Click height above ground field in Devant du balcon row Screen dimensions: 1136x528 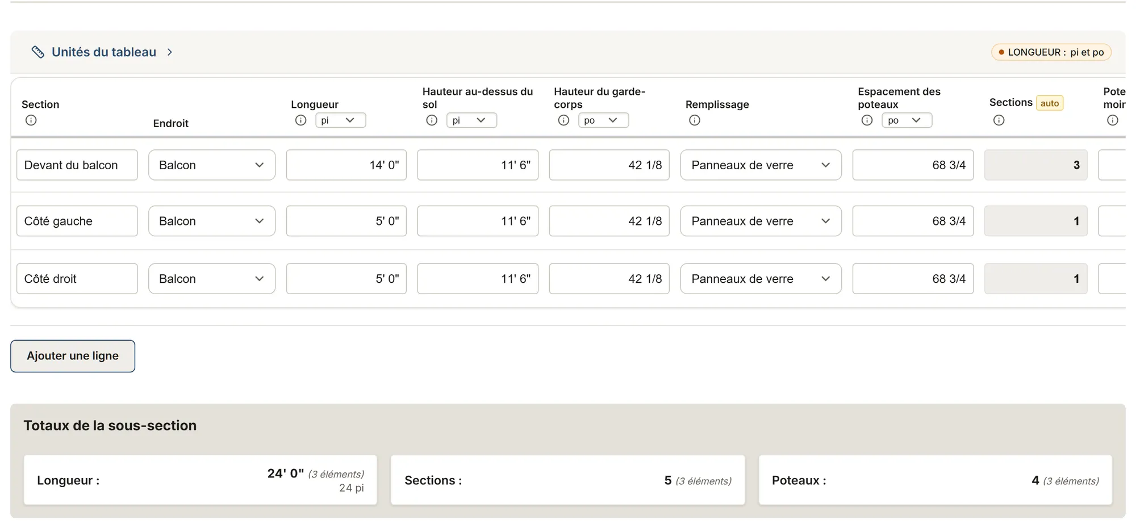point(478,165)
